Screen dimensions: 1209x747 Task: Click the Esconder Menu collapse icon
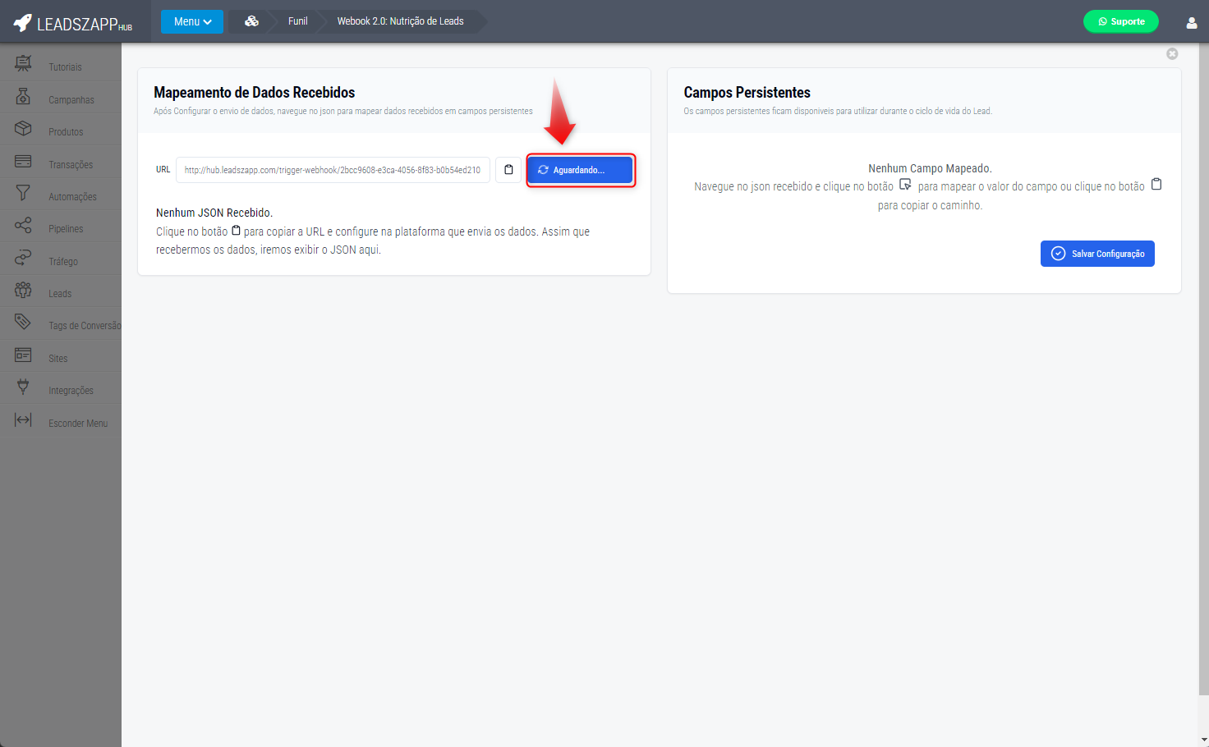click(x=23, y=419)
